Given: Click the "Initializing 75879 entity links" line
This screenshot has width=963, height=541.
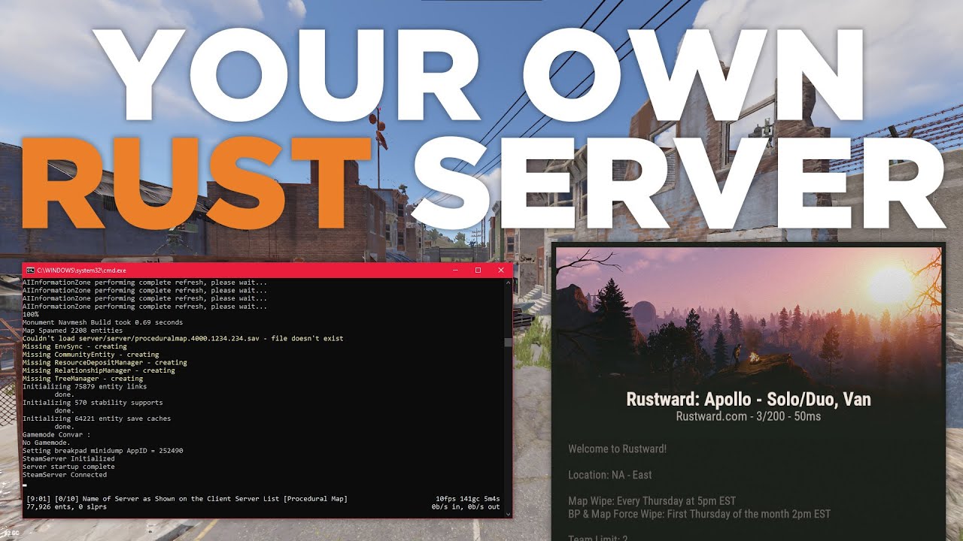Looking at the screenshot, I should (84, 386).
